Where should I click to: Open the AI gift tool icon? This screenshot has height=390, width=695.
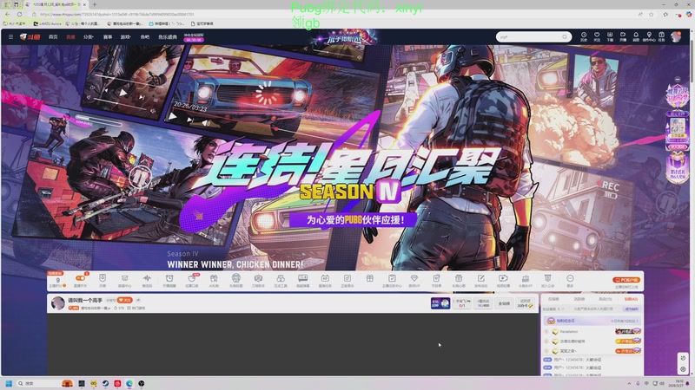[214, 280]
